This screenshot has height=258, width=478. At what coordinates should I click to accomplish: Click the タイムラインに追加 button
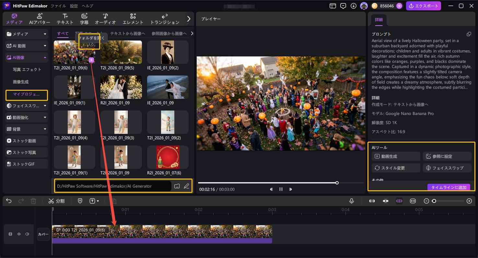click(449, 188)
